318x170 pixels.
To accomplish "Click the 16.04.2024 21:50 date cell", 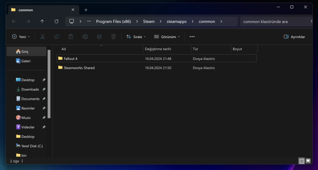I will tap(158, 68).
